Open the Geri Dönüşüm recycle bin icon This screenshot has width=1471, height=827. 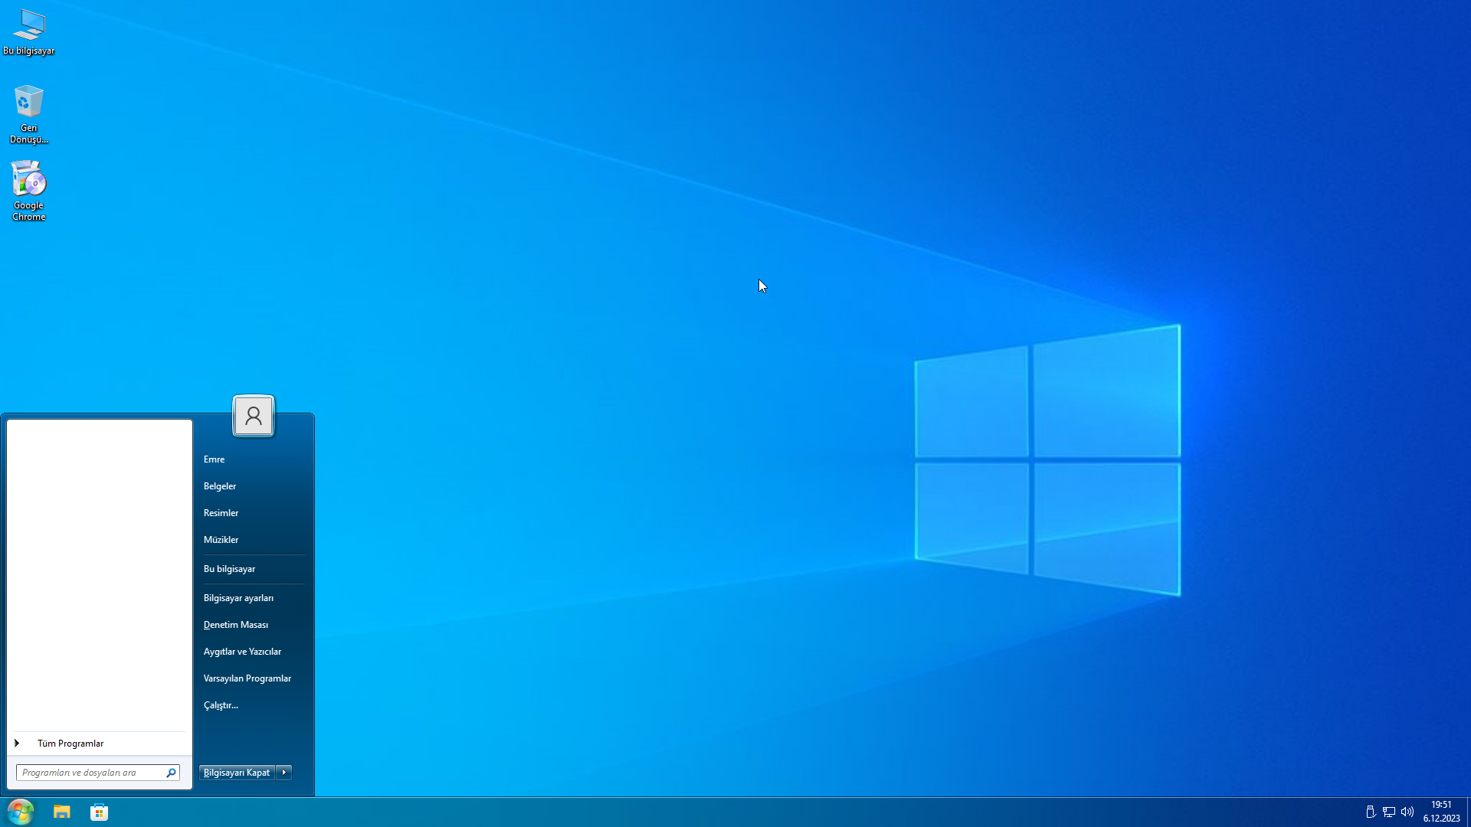pos(29,114)
